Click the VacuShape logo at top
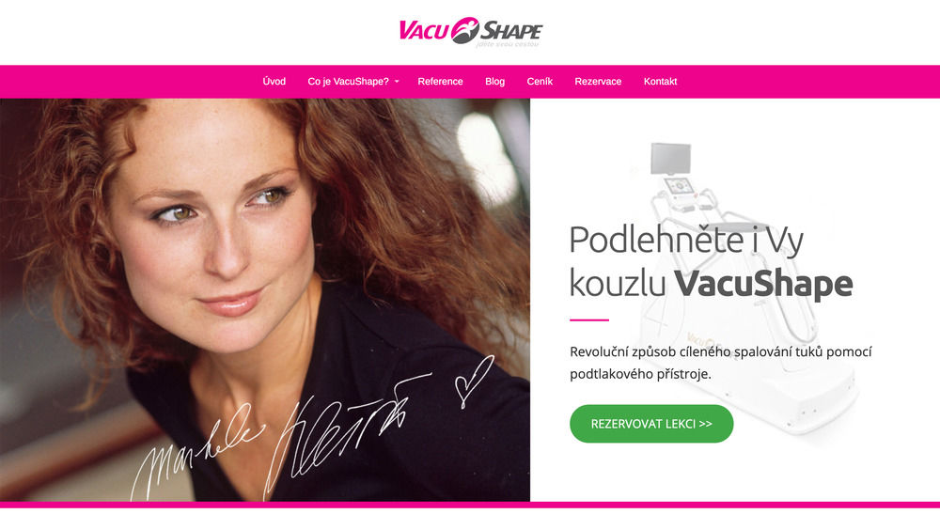 pos(471,32)
